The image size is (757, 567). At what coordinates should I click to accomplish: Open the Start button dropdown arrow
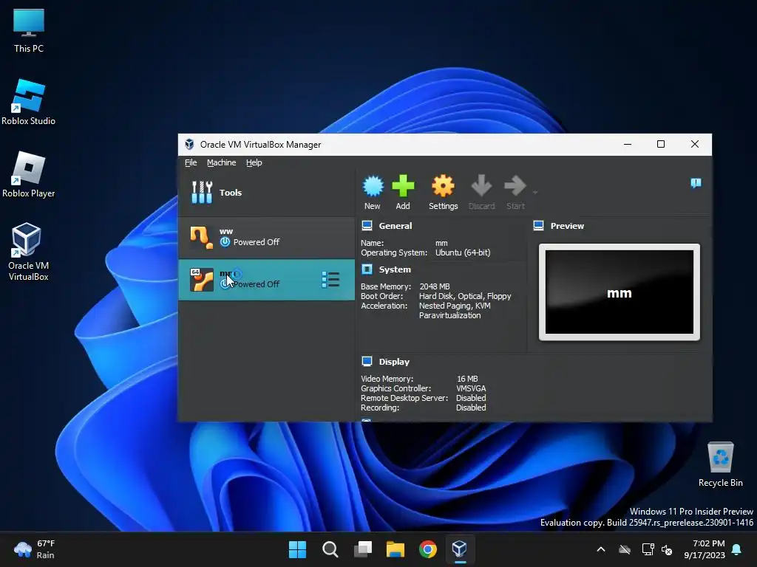coord(535,193)
